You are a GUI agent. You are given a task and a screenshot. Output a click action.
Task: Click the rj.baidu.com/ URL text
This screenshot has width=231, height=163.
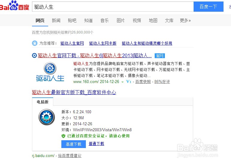(43, 156)
